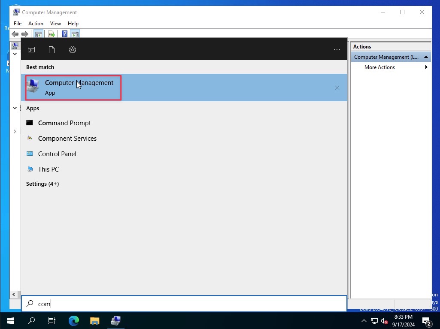Open the Windows Start button

click(10, 320)
